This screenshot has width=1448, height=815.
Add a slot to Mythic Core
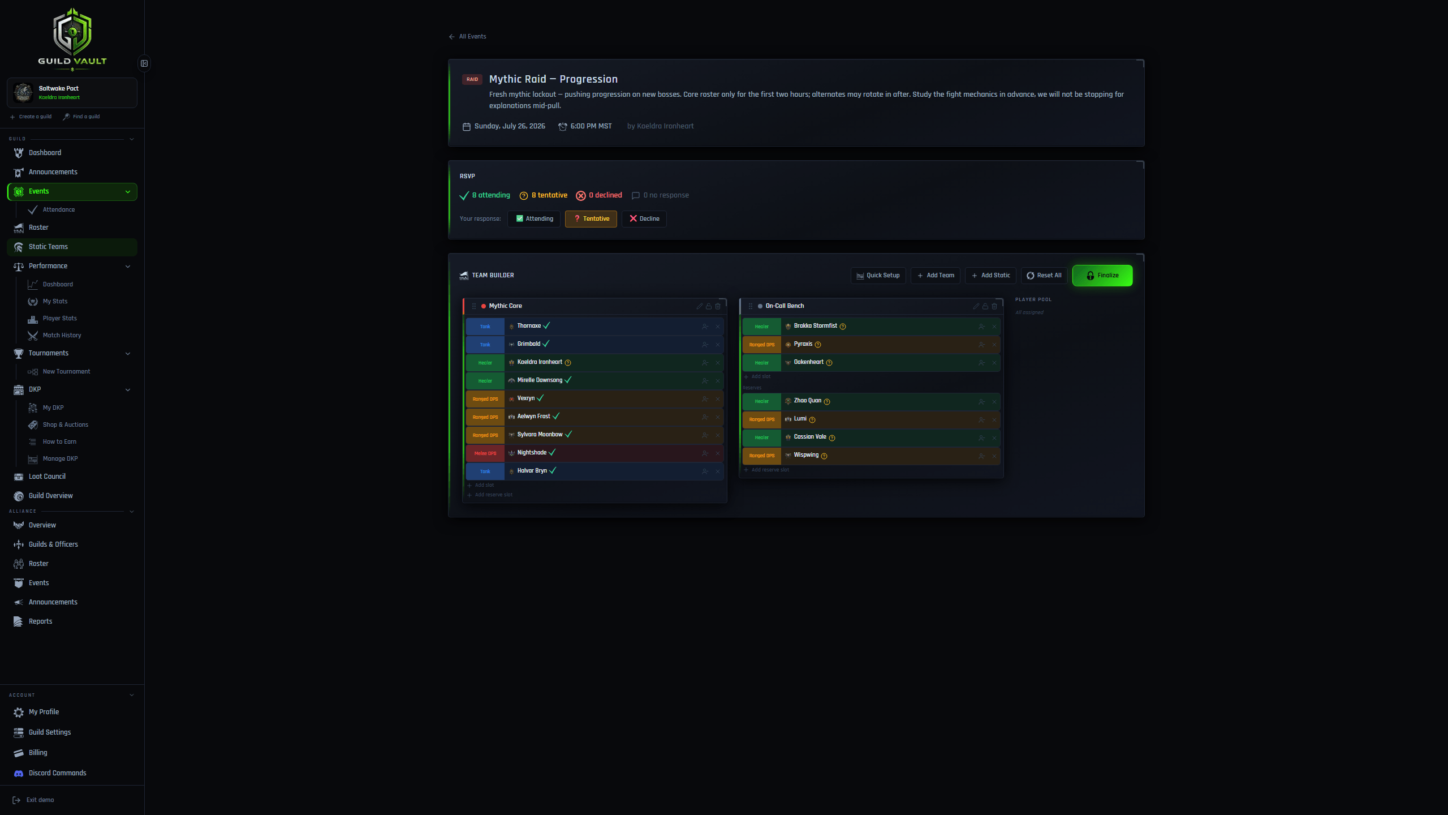pyautogui.click(x=481, y=486)
